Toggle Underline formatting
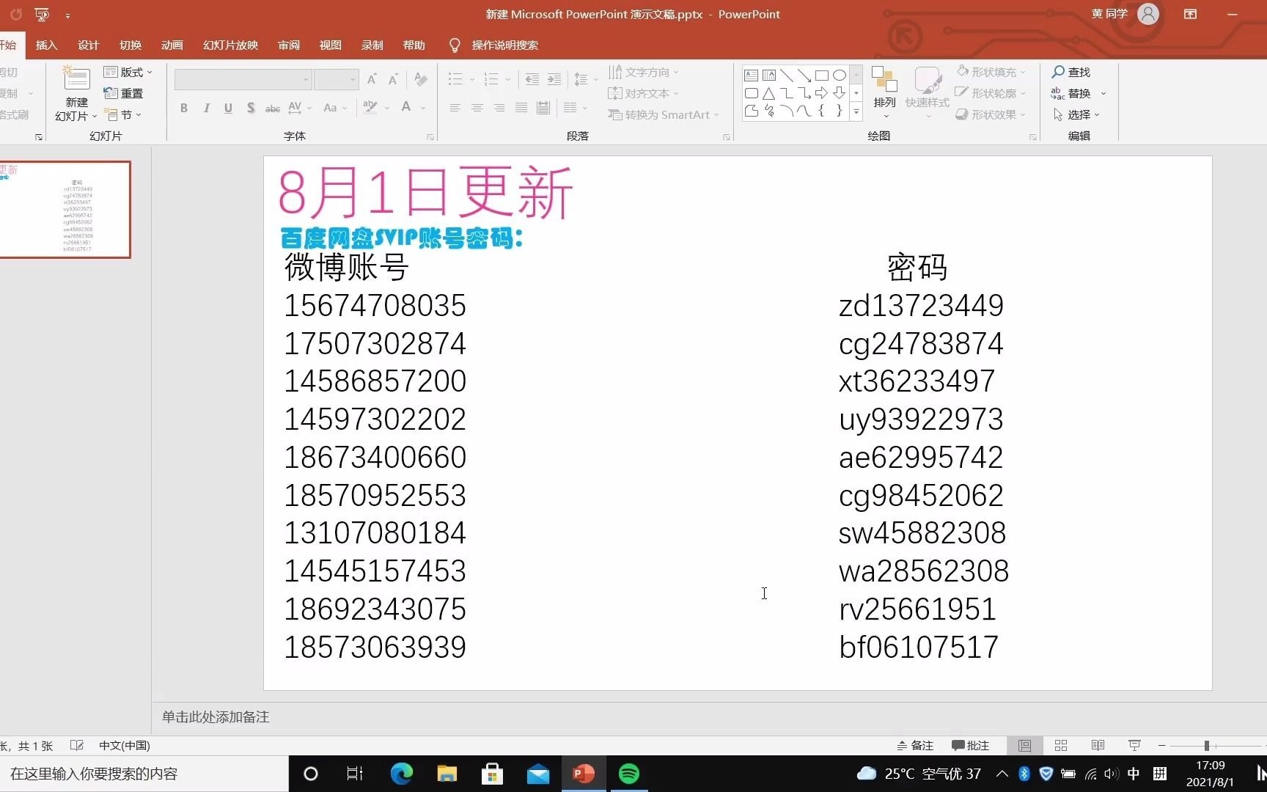This screenshot has height=792, width=1267. tap(229, 108)
